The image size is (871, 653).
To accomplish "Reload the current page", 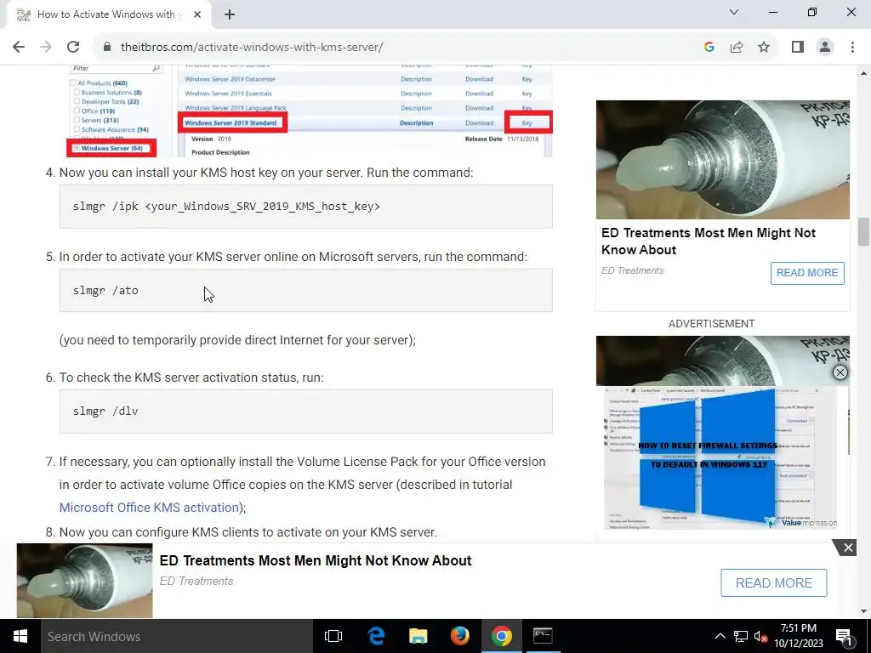I will tap(73, 48).
